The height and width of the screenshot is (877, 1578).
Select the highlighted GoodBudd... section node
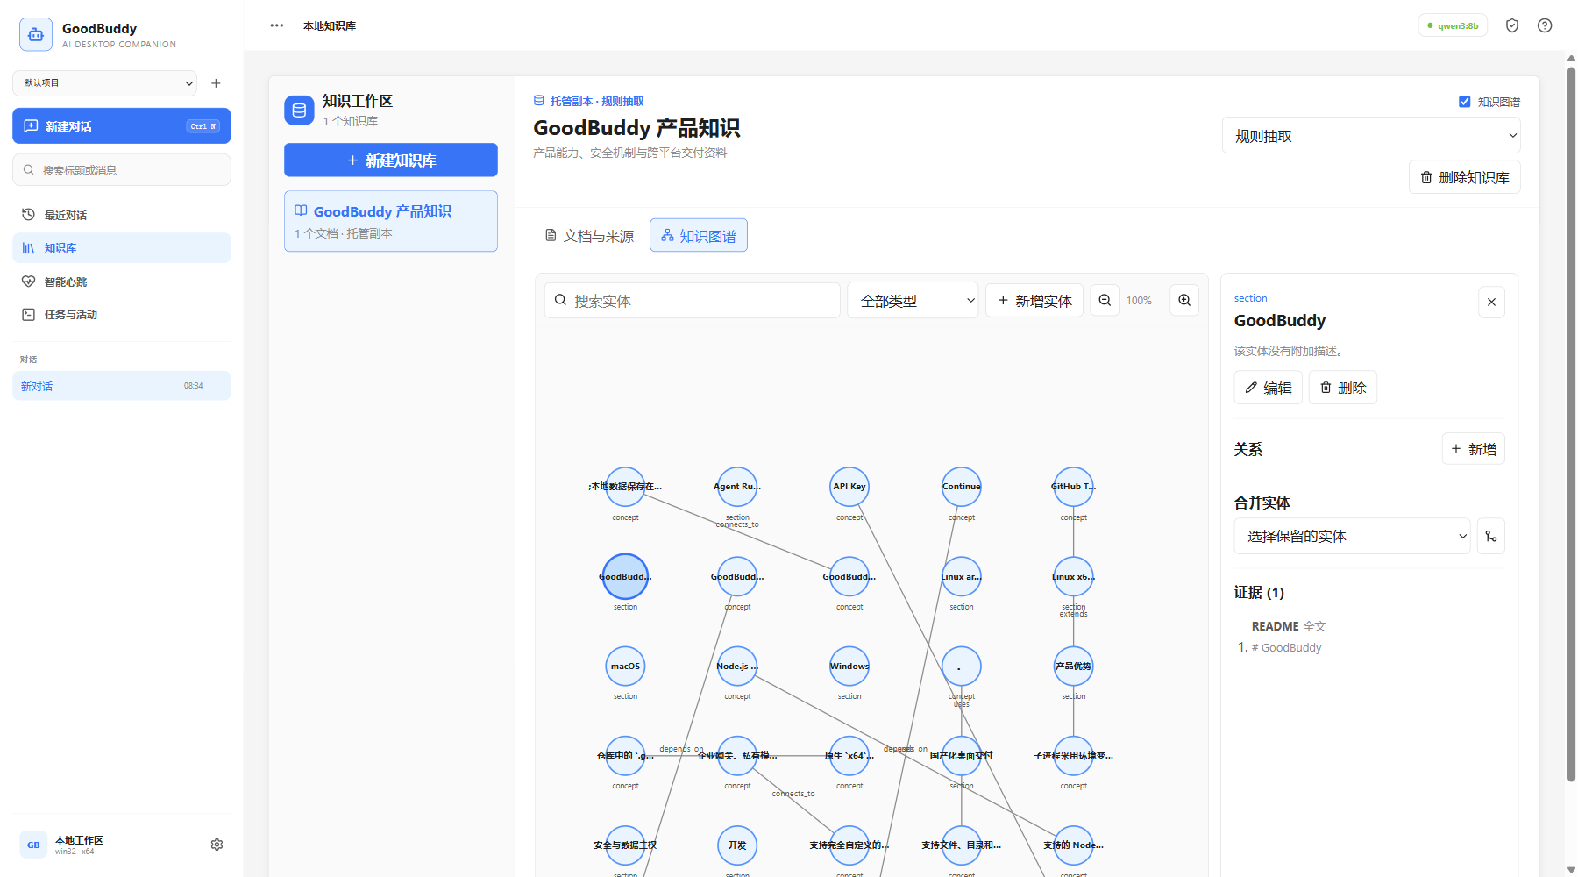click(625, 577)
